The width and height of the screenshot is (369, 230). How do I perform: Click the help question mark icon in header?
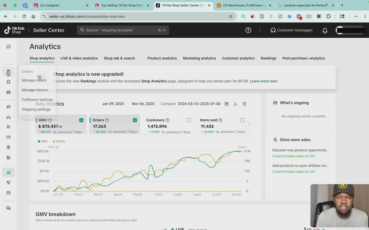[248, 30]
